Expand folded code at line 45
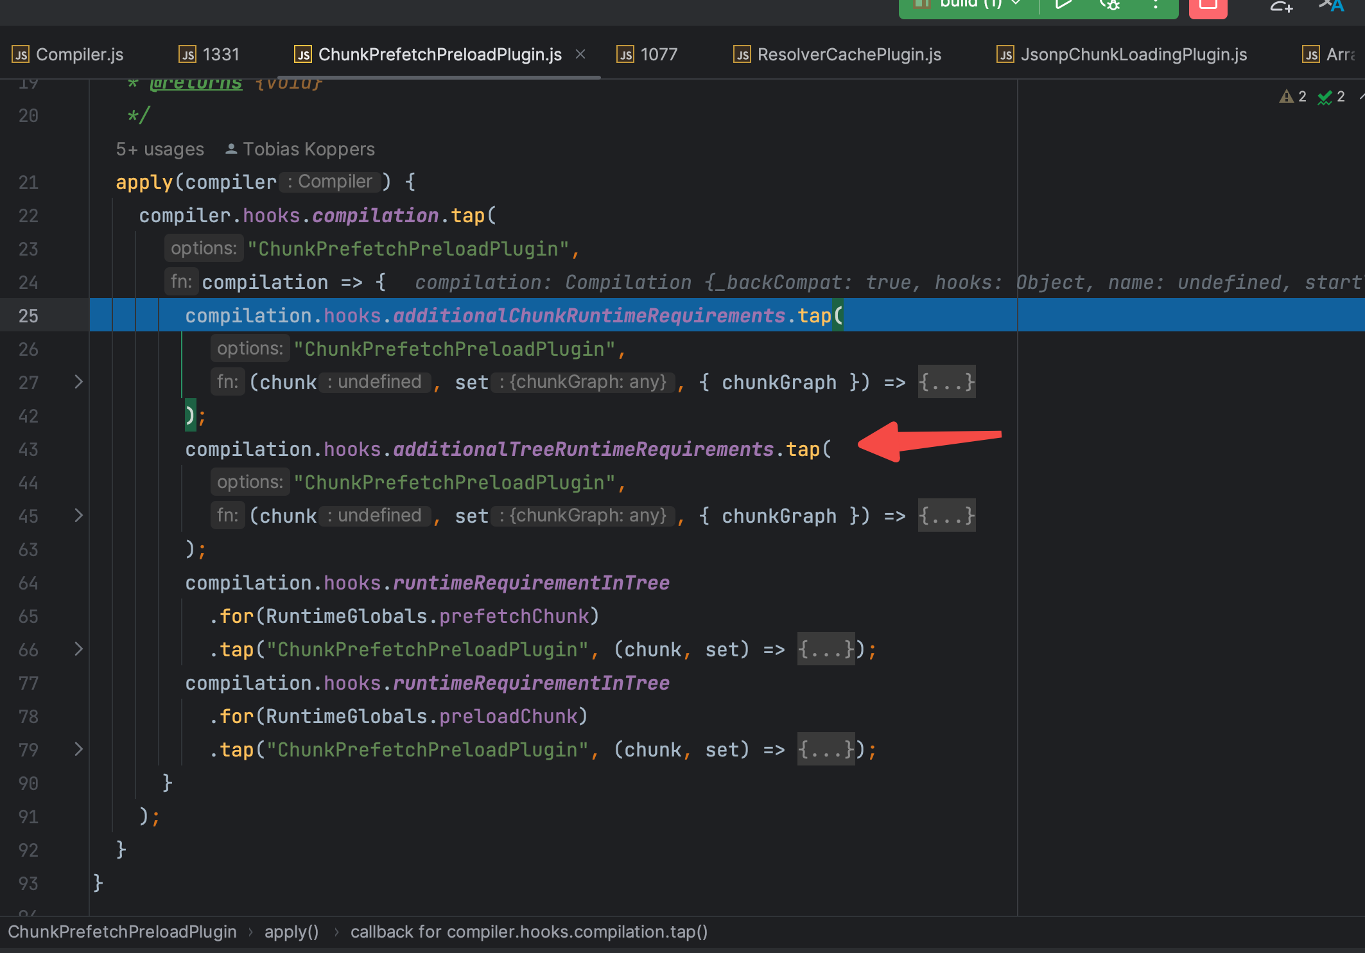 (x=78, y=516)
